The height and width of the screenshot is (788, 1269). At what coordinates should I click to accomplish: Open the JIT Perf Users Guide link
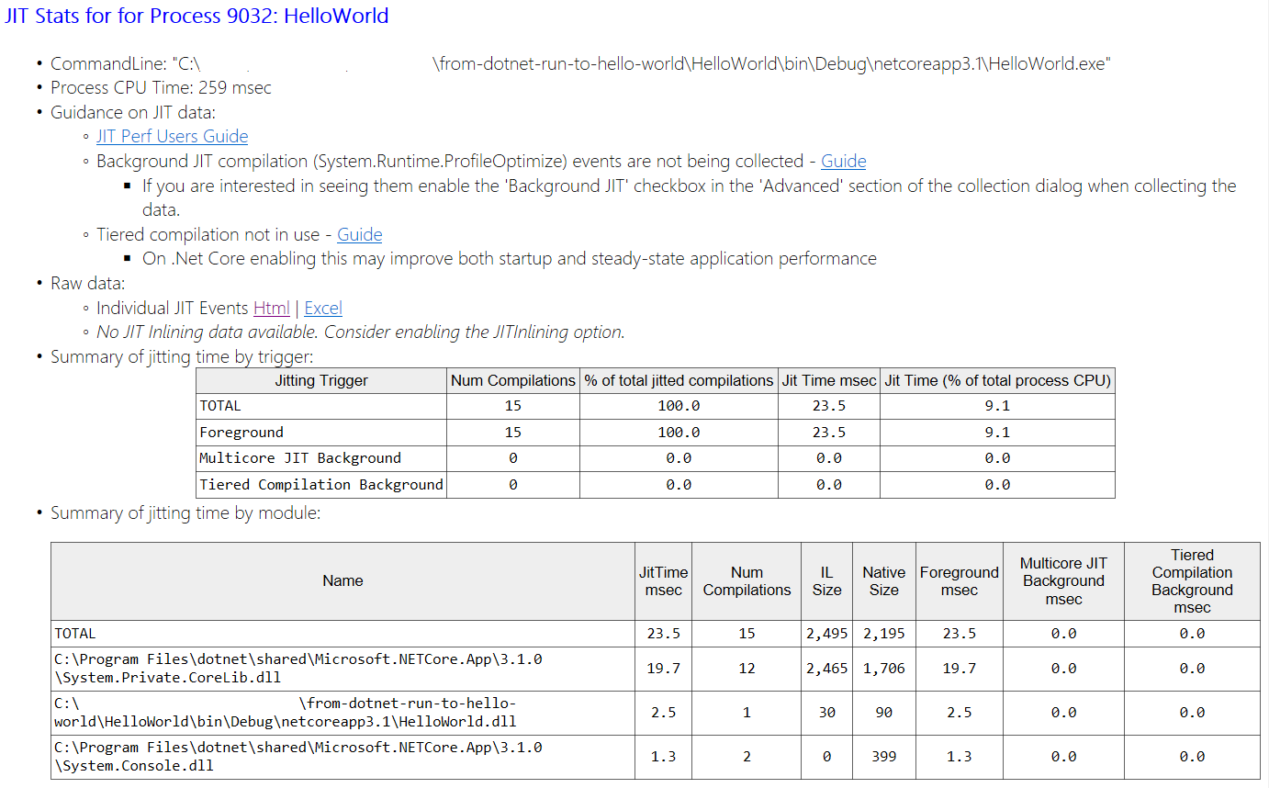(172, 136)
